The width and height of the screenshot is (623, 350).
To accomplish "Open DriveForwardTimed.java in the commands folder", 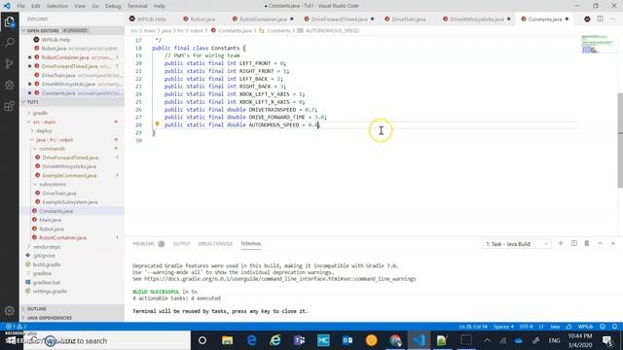I will coord(70,157).
